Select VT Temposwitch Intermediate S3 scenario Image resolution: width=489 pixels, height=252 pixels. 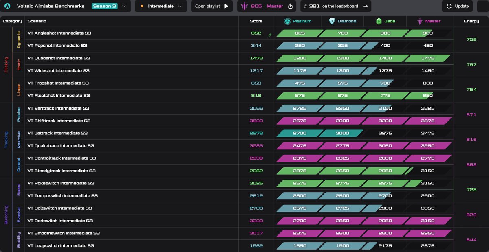click(62, 196)
